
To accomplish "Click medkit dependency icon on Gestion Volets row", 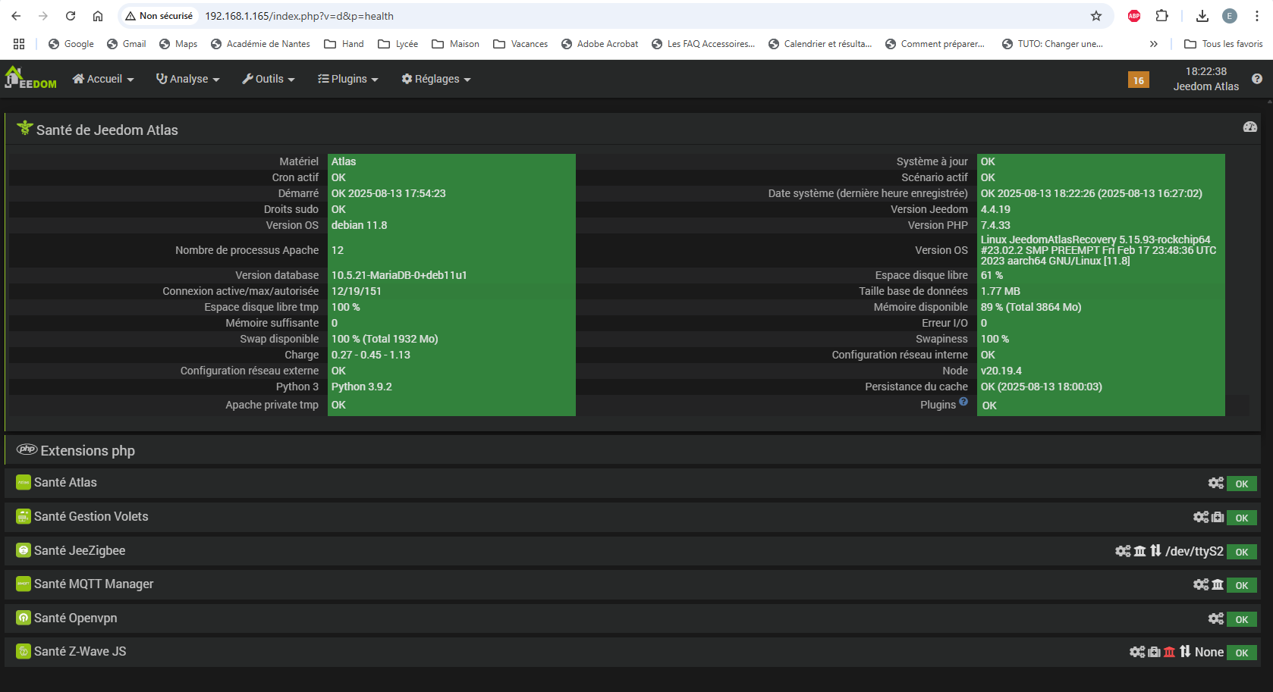I will [1218, 517].
